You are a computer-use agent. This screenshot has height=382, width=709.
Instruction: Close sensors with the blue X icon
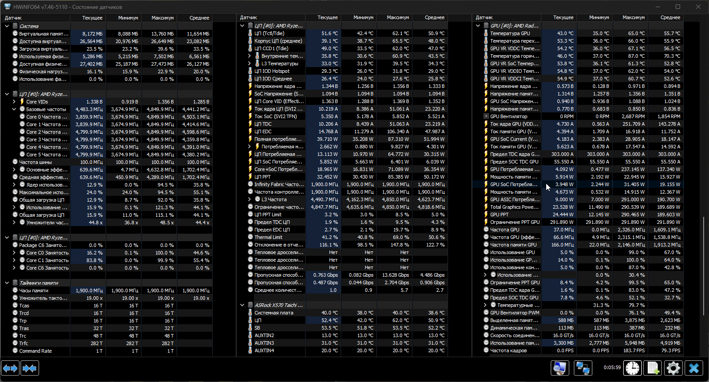point(694,368)
